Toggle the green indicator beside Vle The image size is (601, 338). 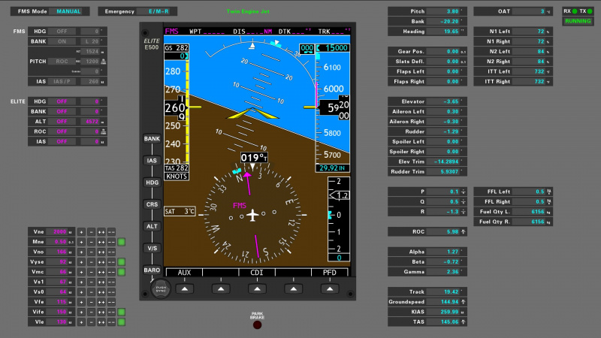(x=121, y=321)
